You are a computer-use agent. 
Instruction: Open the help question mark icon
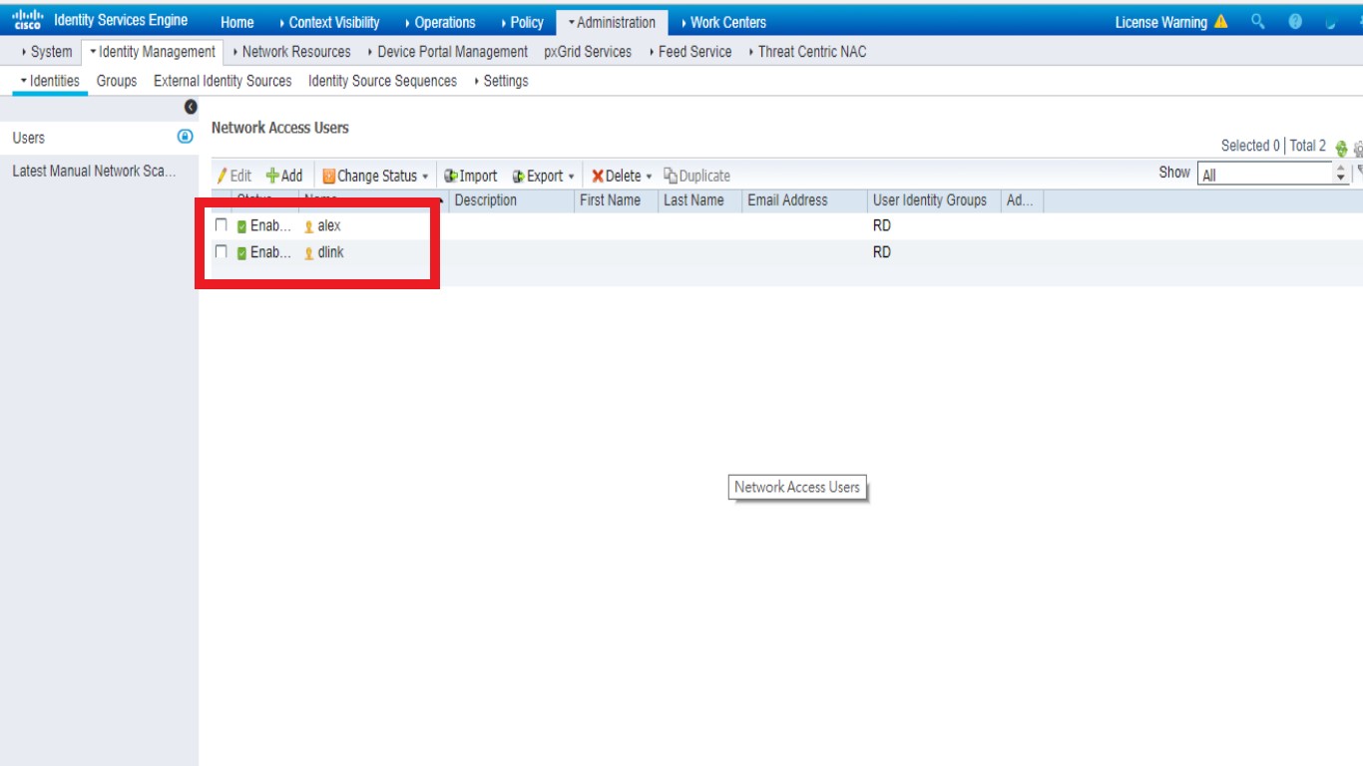coord(1295,21)
